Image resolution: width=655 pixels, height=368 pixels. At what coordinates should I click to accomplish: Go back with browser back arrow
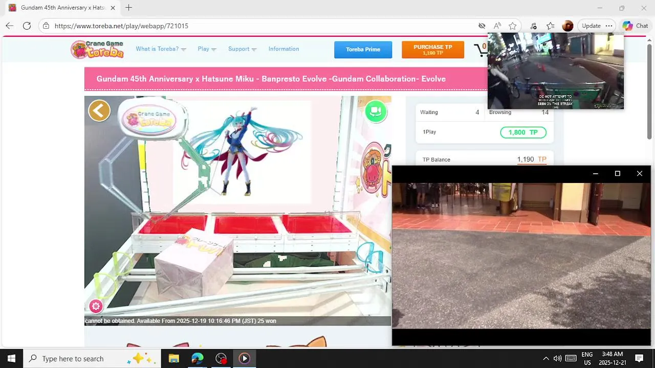9,26
